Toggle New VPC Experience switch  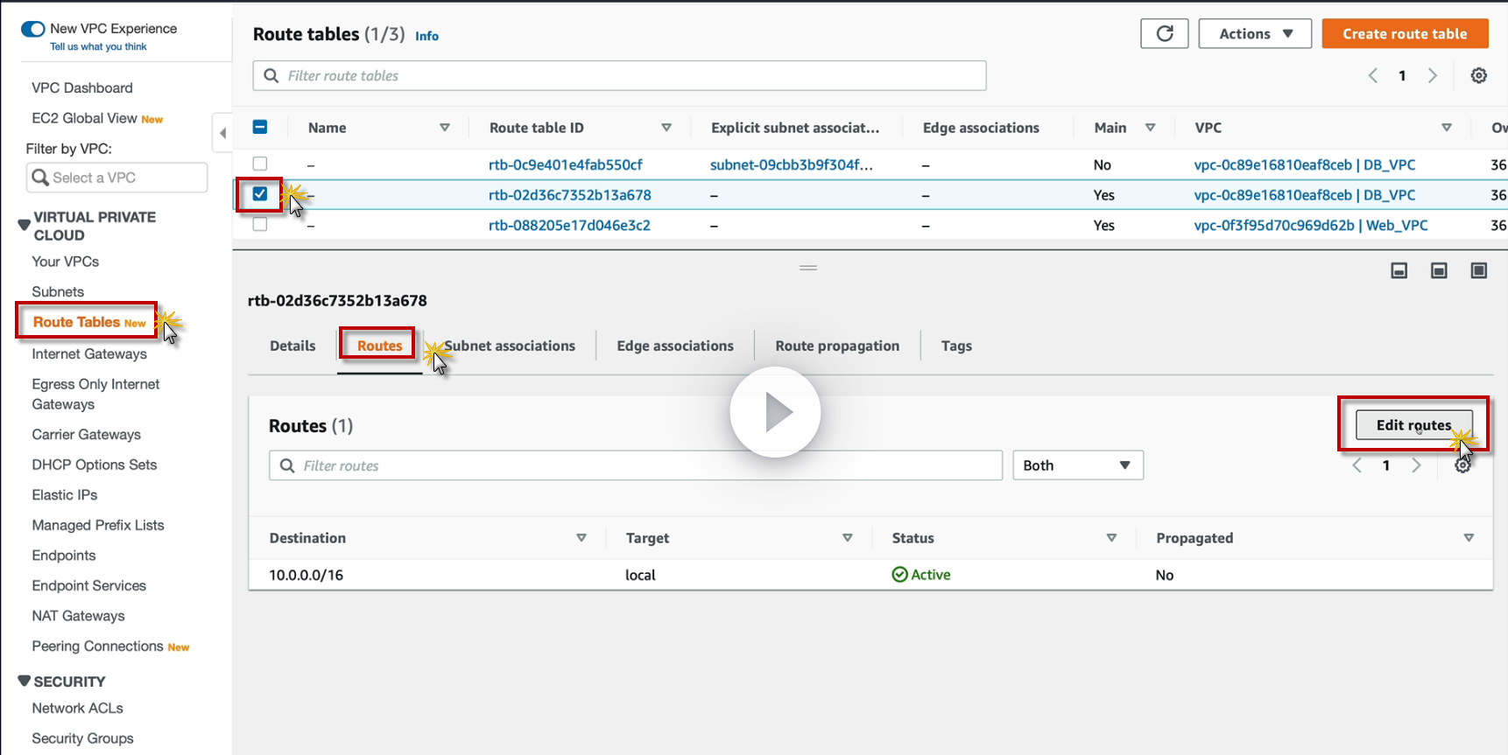tap(33, 29)
